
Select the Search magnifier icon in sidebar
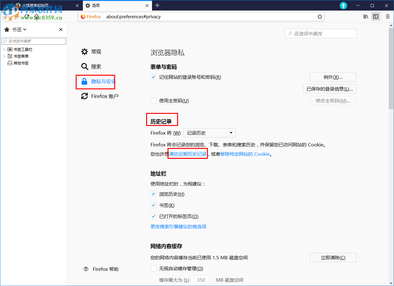pos(84,66)
